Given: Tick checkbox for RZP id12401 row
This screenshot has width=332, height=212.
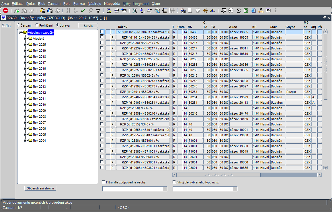Looking at the screenshot, I should 102,91.
